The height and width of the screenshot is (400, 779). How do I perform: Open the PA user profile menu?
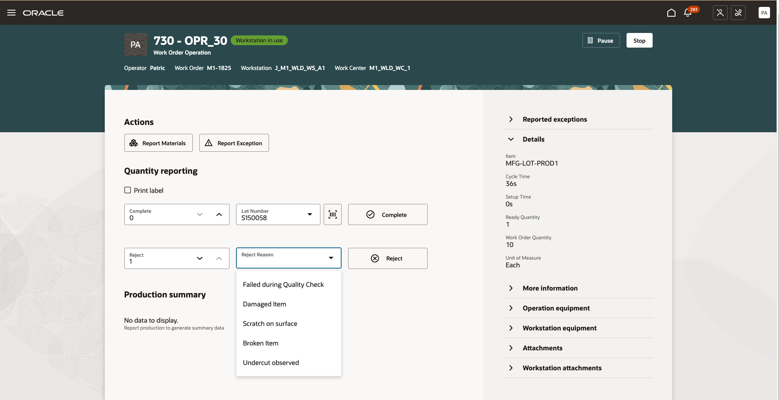(764, 13)
